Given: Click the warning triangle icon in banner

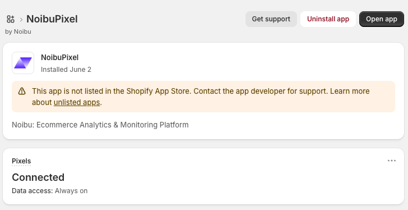Looking at the screenshot, I should [22, 91].
